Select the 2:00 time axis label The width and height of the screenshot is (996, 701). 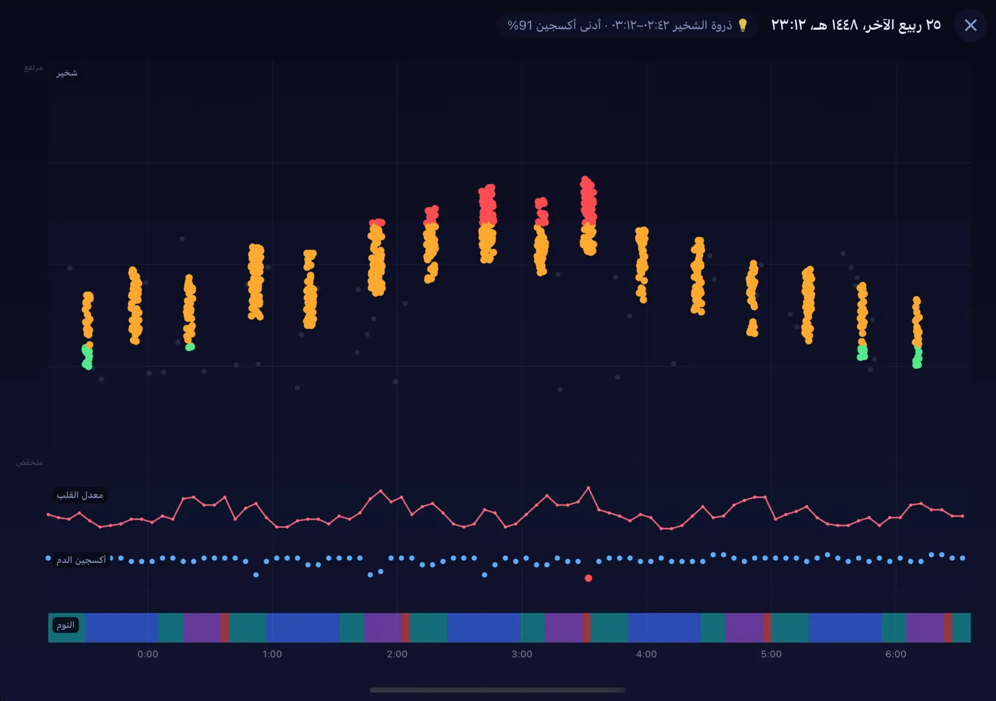(397, 654)
